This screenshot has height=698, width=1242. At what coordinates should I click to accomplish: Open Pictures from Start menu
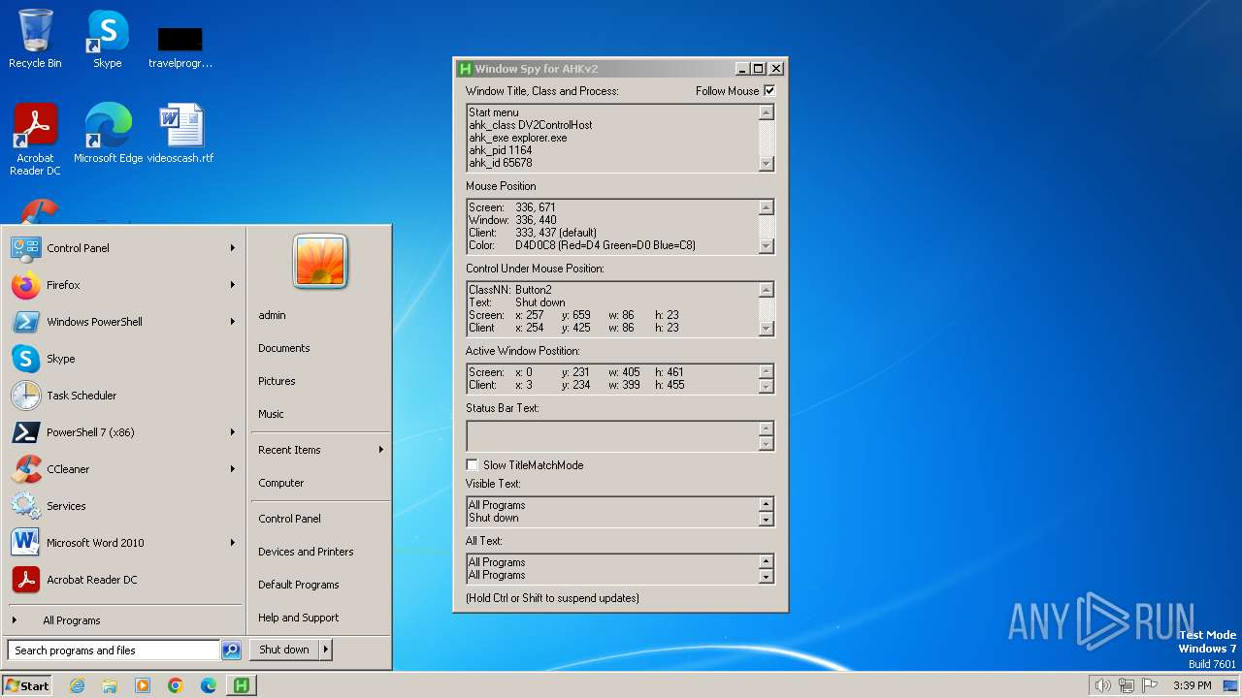coord(277,381)
